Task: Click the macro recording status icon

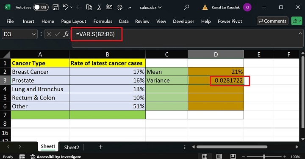Action: point(22,156)
